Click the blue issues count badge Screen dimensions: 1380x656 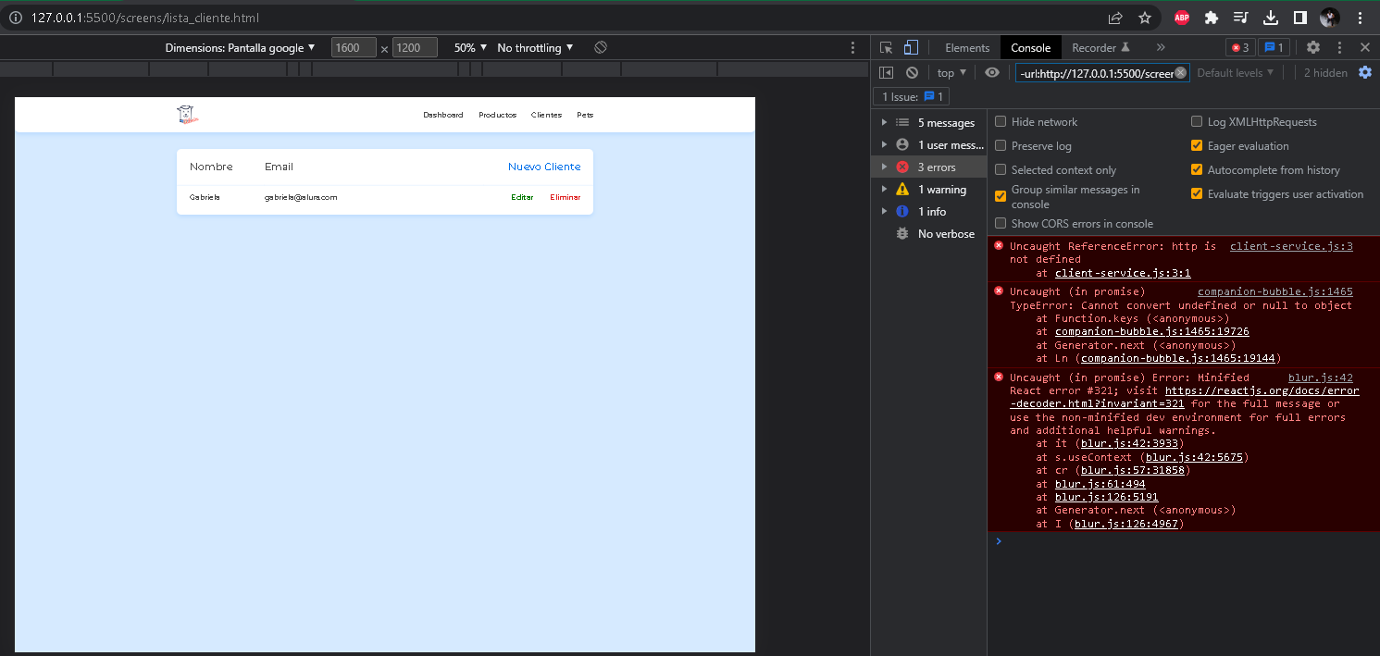click(1275, 47)
